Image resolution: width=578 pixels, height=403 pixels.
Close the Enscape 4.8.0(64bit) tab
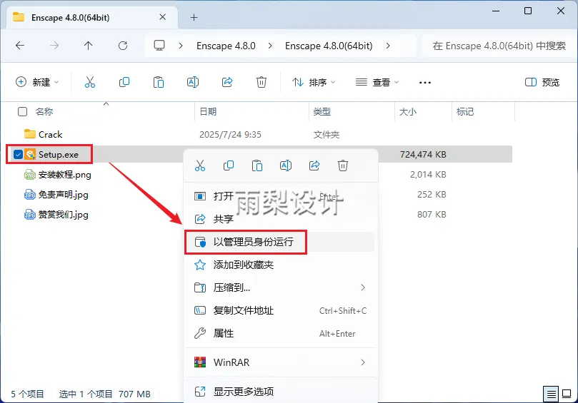tap(163, 17)
